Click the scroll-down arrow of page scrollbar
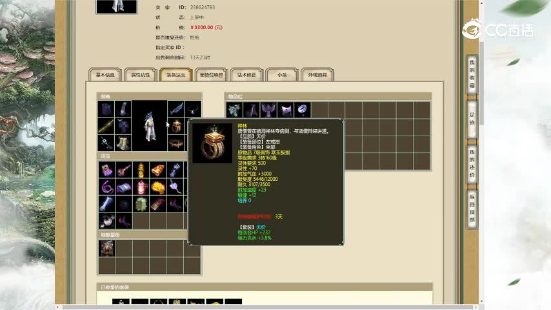 tap(482, 302)
